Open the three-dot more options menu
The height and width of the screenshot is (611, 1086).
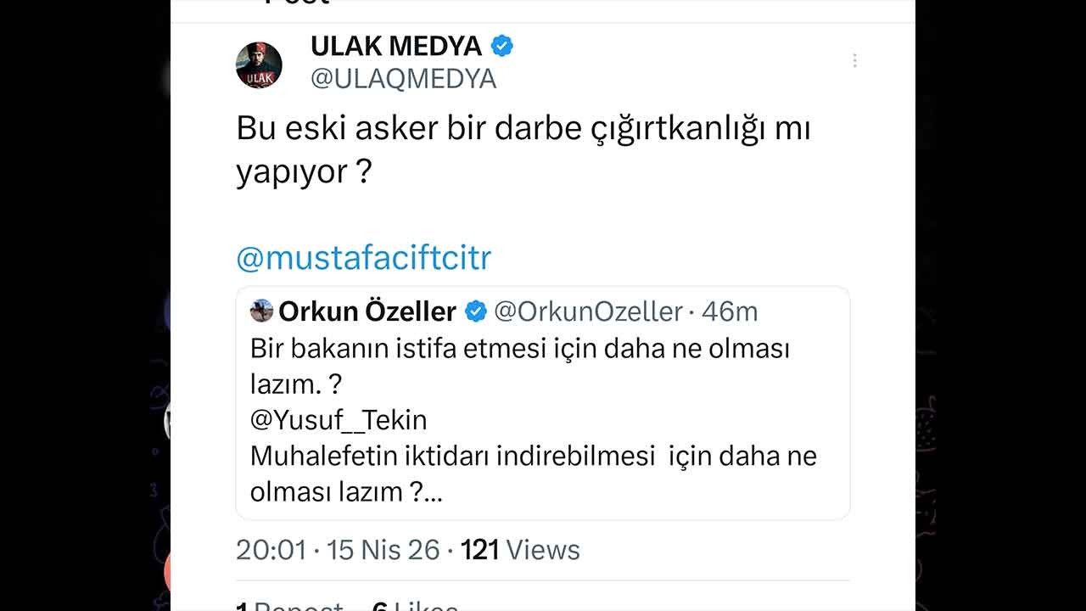click(x=854, y=60)
